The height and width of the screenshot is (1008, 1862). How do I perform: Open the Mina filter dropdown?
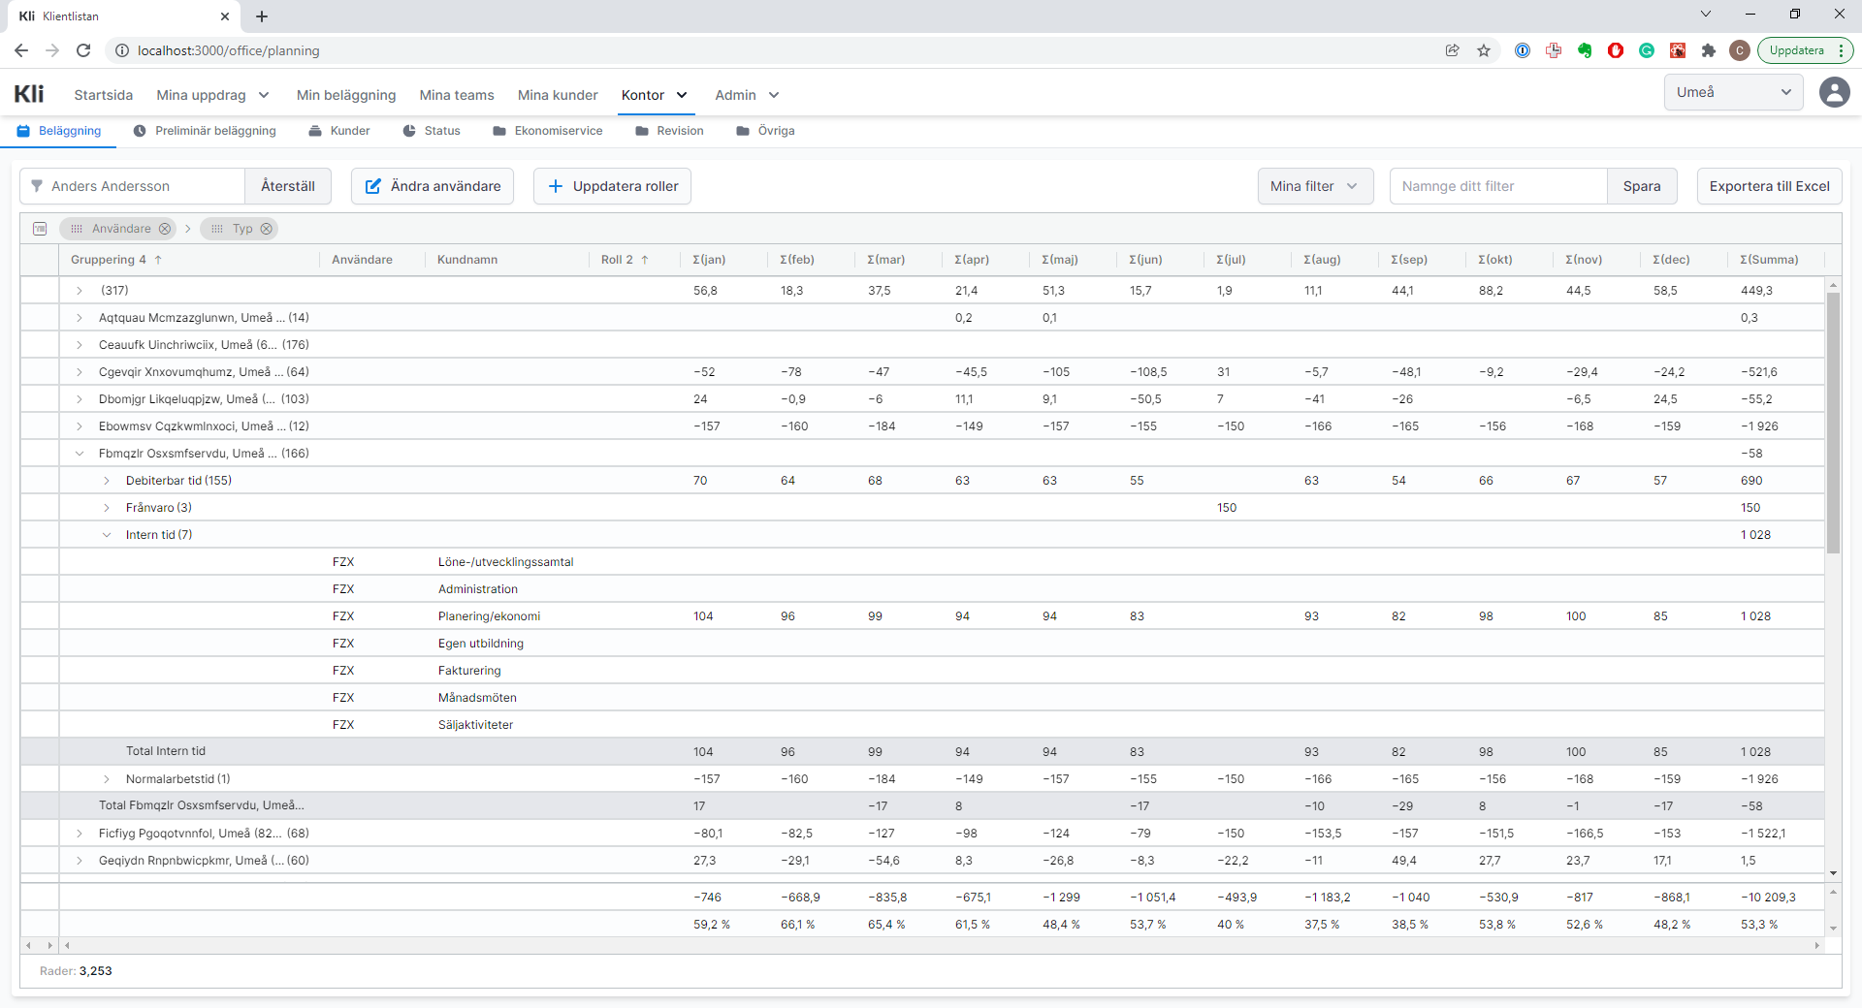[1314, 186]
